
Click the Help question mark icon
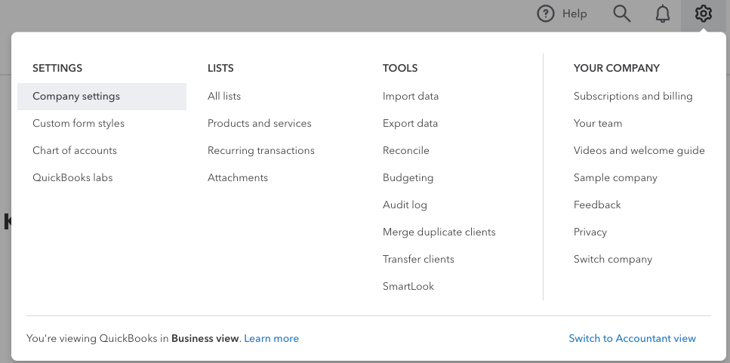tap(545, 14)
